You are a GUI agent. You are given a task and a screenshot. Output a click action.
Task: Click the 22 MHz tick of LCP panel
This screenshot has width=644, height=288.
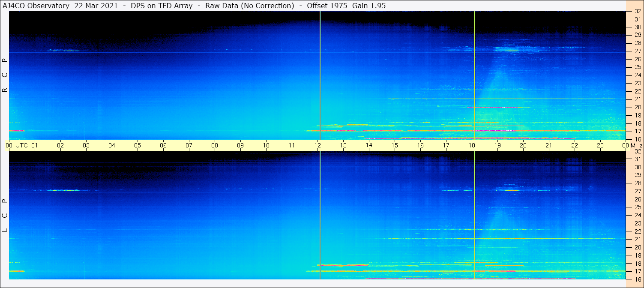637,231
